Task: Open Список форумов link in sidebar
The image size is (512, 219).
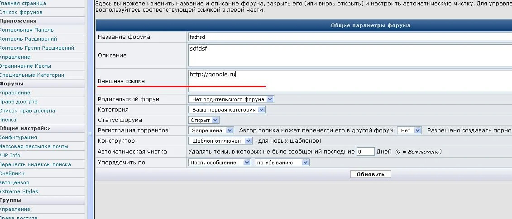Action: pos(21,12)
